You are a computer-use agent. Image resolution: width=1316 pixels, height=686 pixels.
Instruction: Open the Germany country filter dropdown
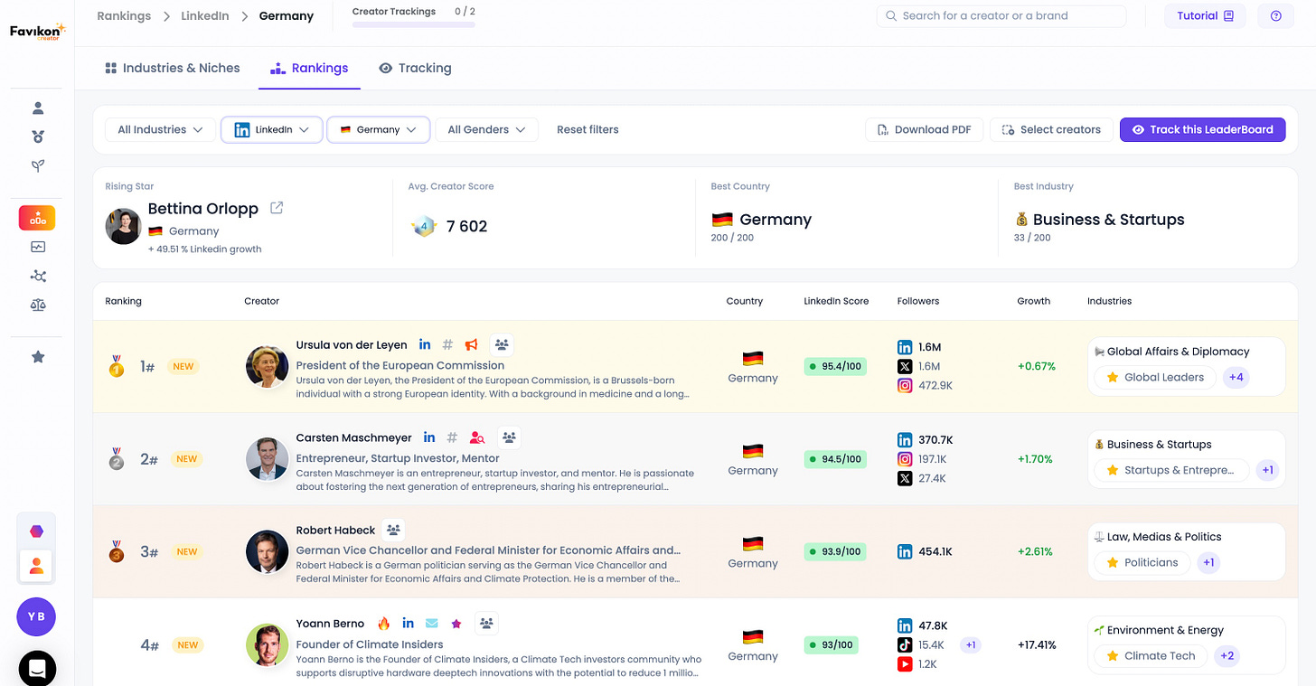click(378, 129)
